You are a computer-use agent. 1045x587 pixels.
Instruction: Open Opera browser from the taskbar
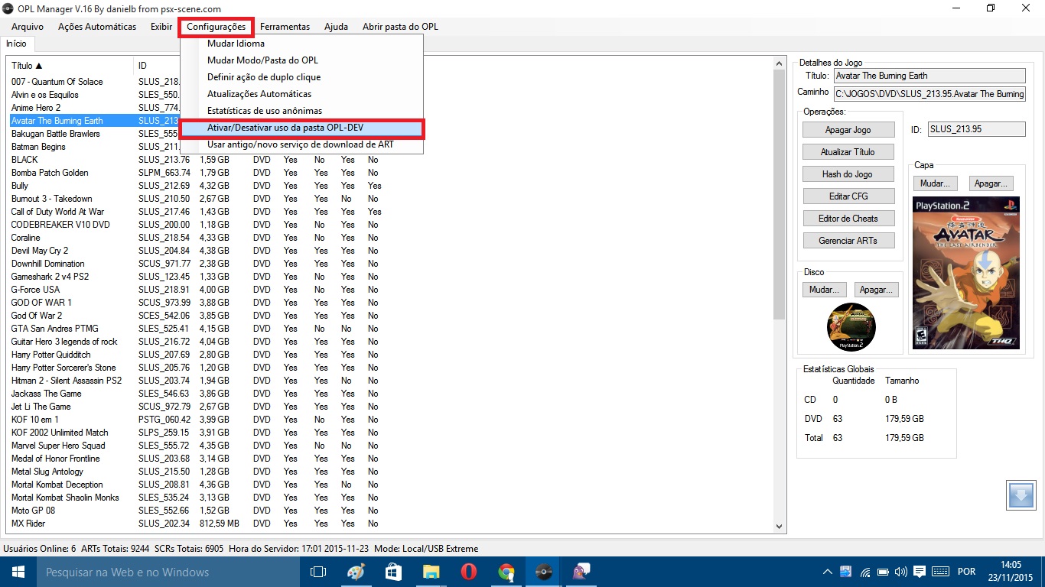click(469, 572)
